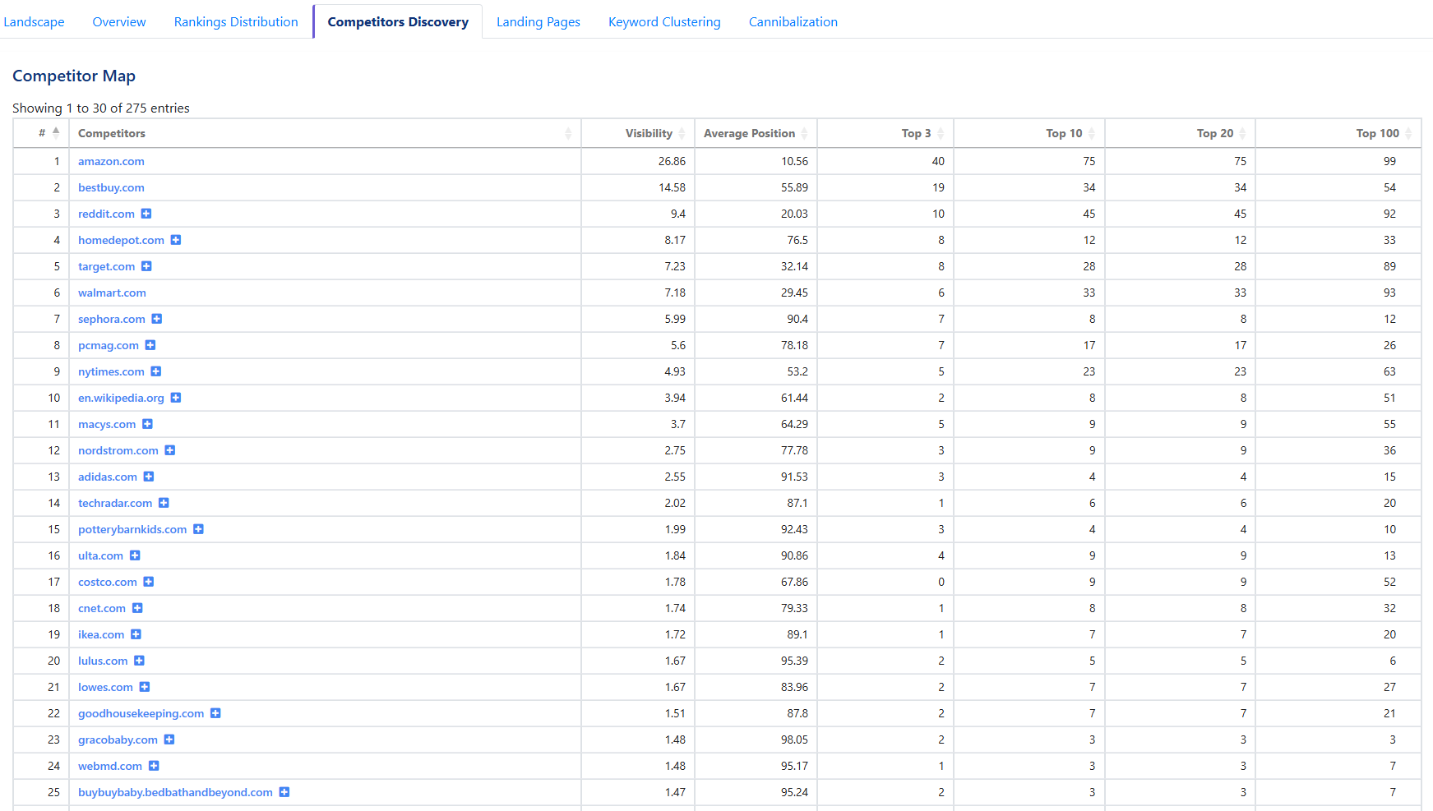Open the plus icon next to nytimes.com

click(x=156, y=371)
